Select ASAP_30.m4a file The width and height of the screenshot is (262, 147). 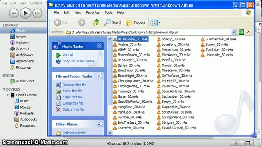(128, 50)
